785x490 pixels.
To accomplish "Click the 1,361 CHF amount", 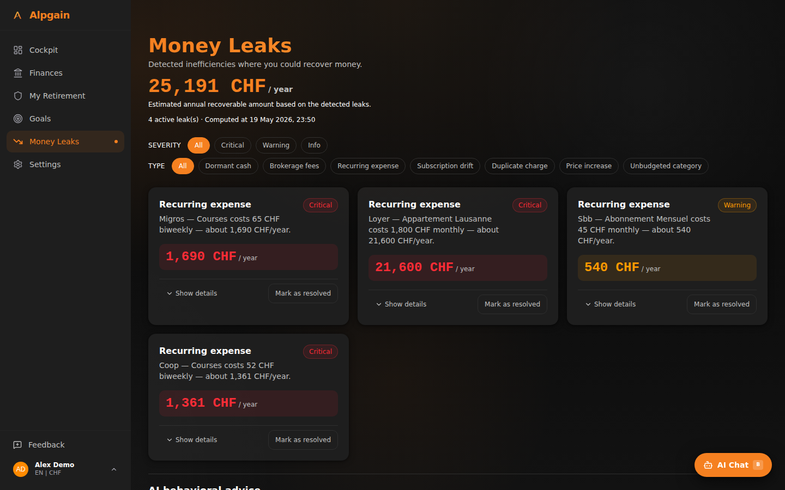I will pyautogui.click(x=201, y=403).
